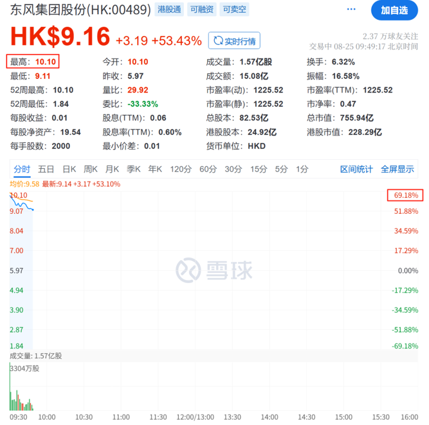Screen dimensions: 429x425
Task: Click the 昨收 value 5.97
Action: [136, 76]
